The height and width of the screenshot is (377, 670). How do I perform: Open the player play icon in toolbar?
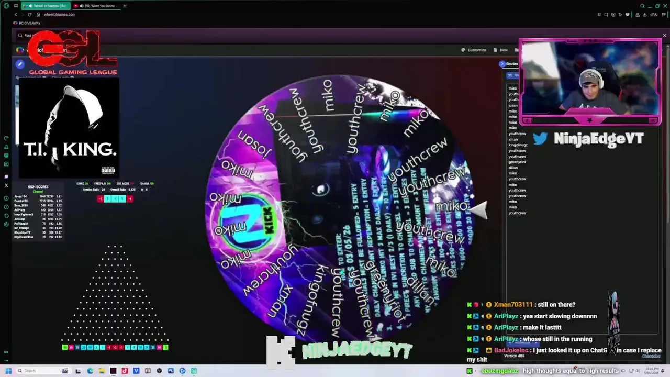coord(620,15)
